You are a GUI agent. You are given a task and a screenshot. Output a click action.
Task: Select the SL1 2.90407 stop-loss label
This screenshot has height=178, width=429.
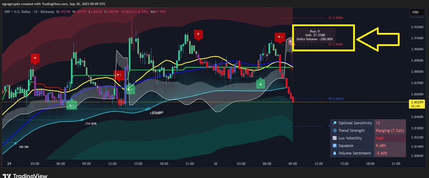pyautogui.click(x=335, y=45)
